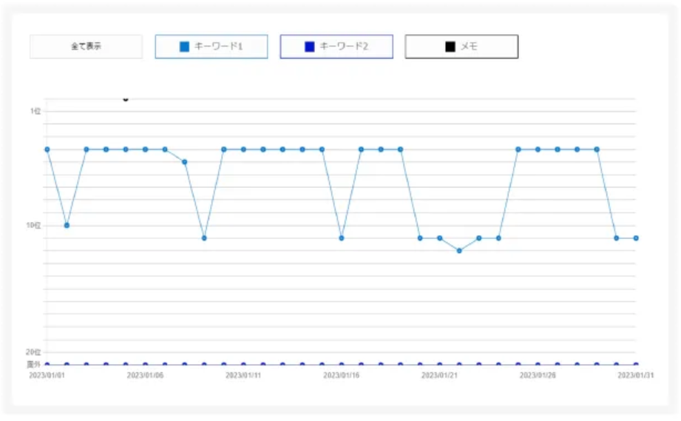This screenshot has height=421, width=681.
Task: Select キーワード2 圏外 point on 2023/01/11
Action: 243,365
